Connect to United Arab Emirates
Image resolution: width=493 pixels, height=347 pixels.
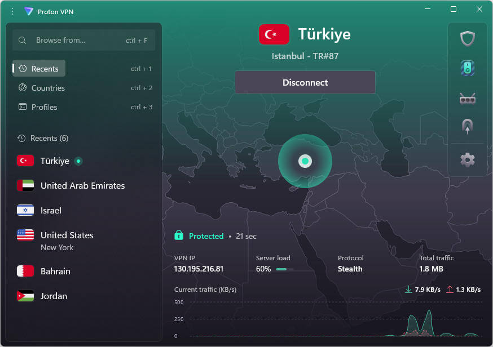(x=84, y=185)
